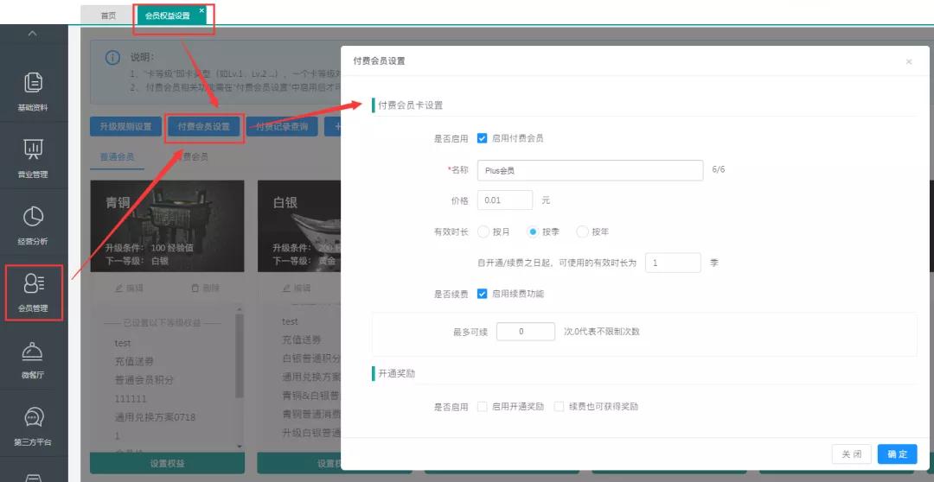Select 按月 radio option
Viewport: 934px width, 482px height.
[x=483, y=231]
